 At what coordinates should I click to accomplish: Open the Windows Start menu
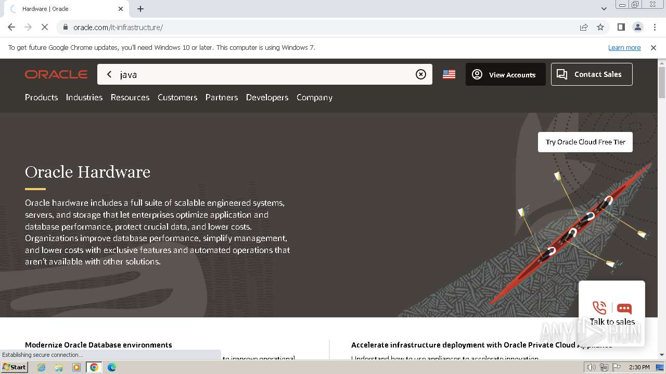tap(15, 367)
